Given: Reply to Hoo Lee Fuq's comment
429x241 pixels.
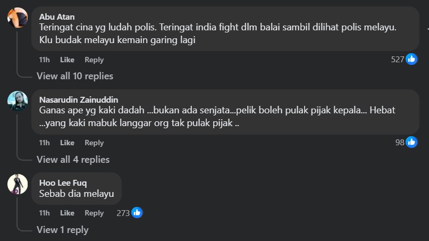Looking at the screenshot, I should click(x=94, y=213).
